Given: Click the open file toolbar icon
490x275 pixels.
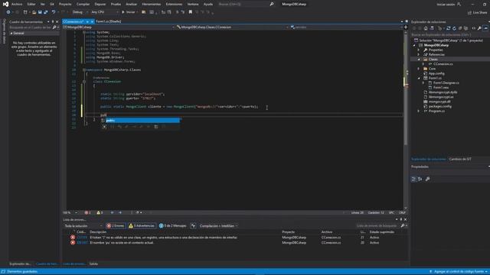Looking at the screenshot, I should click(x=34, y=12).
